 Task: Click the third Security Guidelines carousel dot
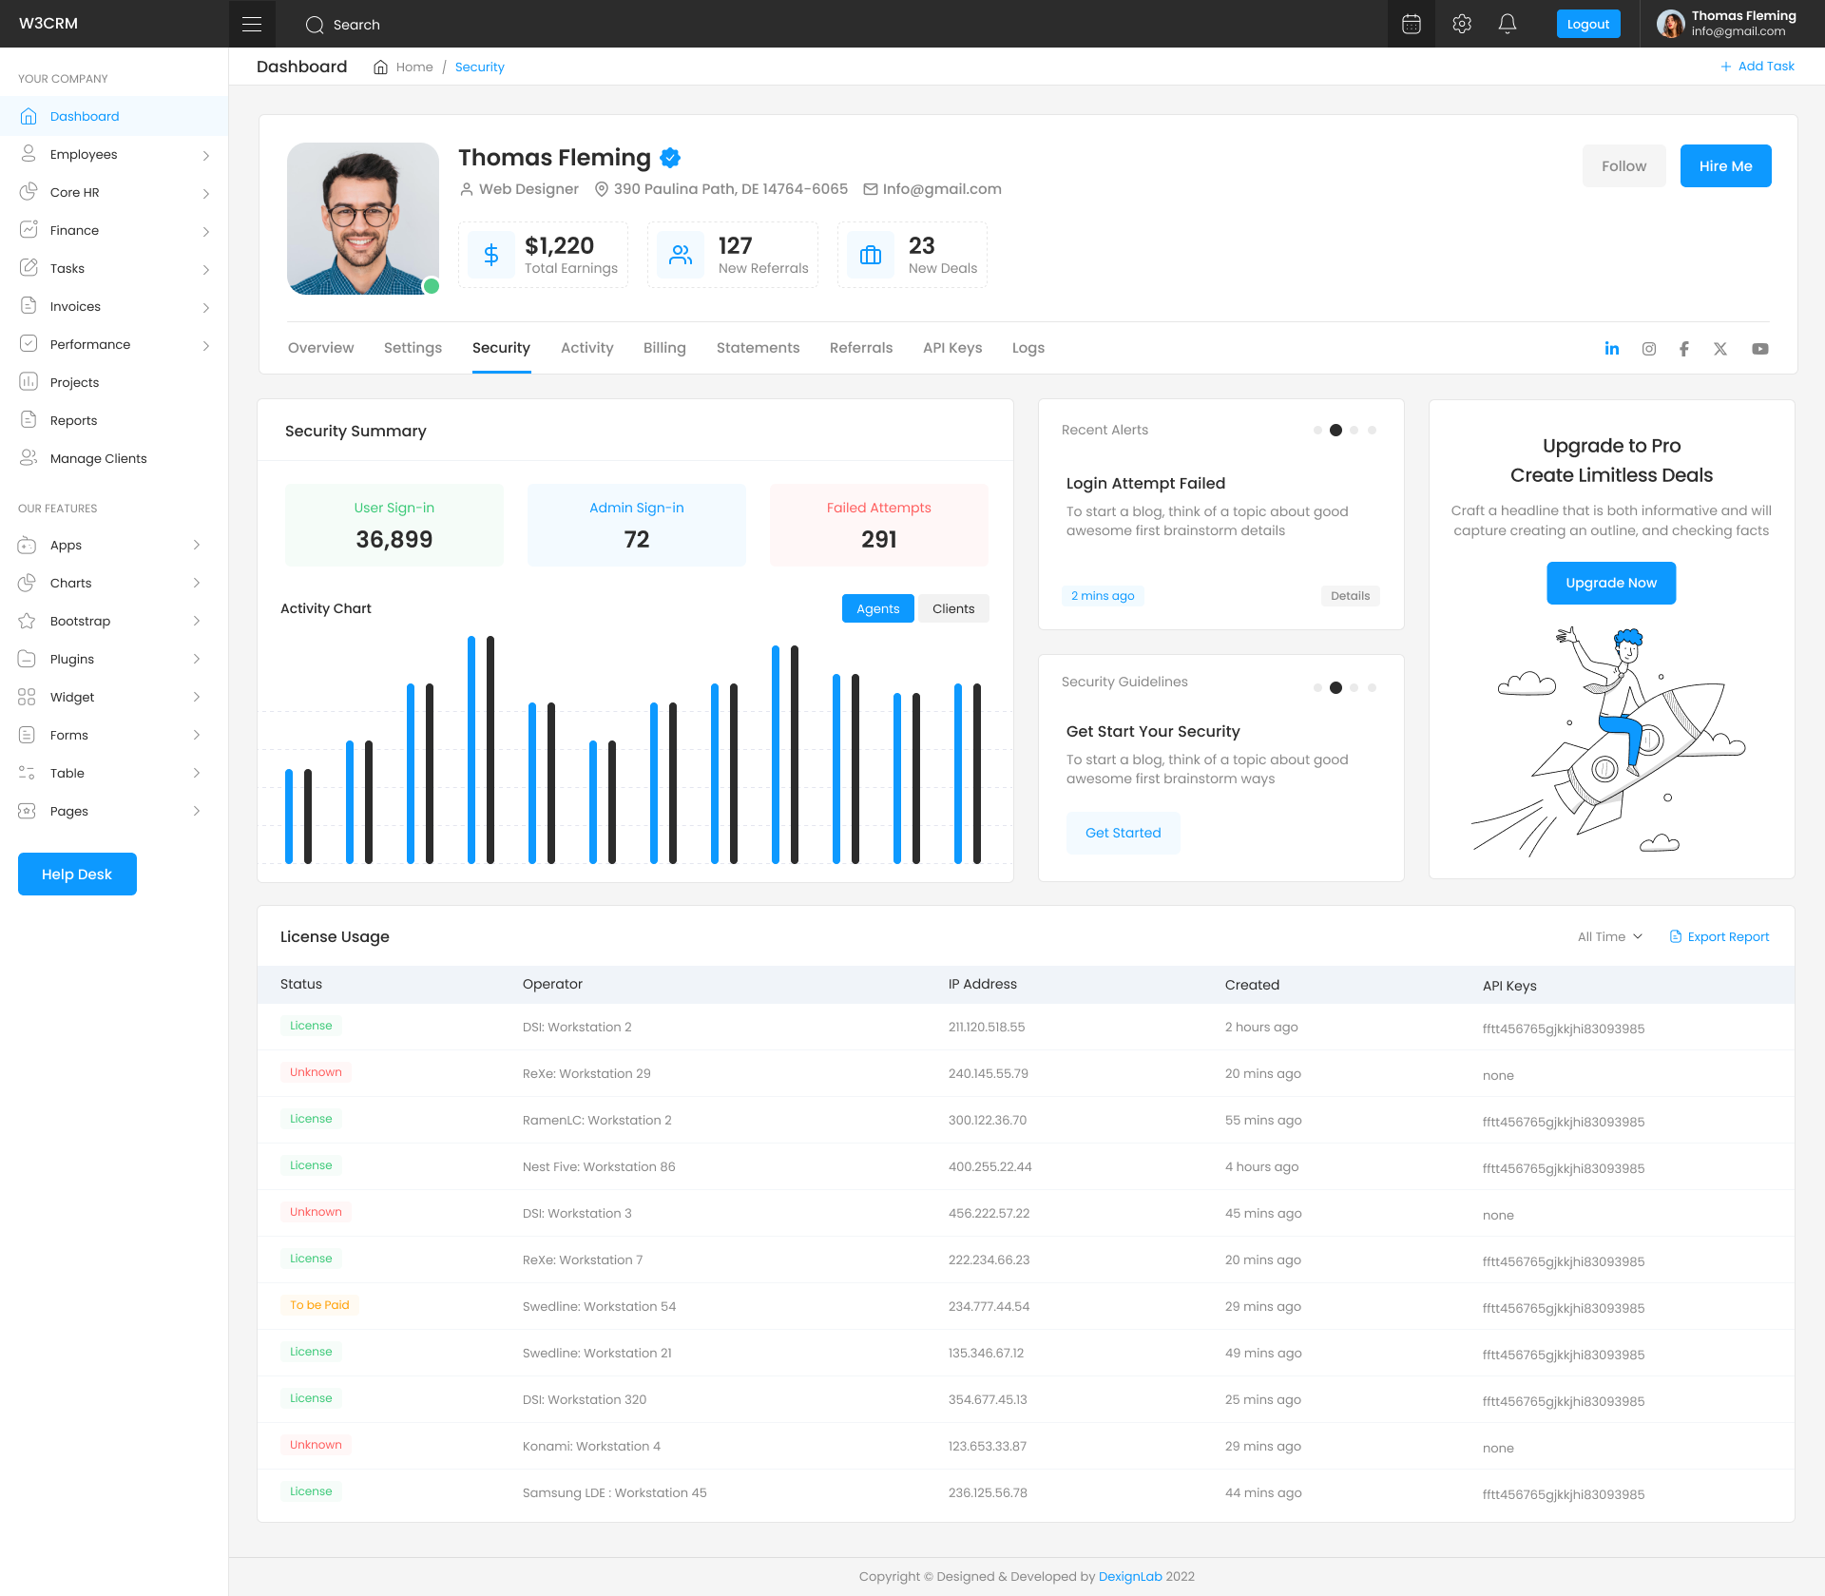[x=1354, y=687]
